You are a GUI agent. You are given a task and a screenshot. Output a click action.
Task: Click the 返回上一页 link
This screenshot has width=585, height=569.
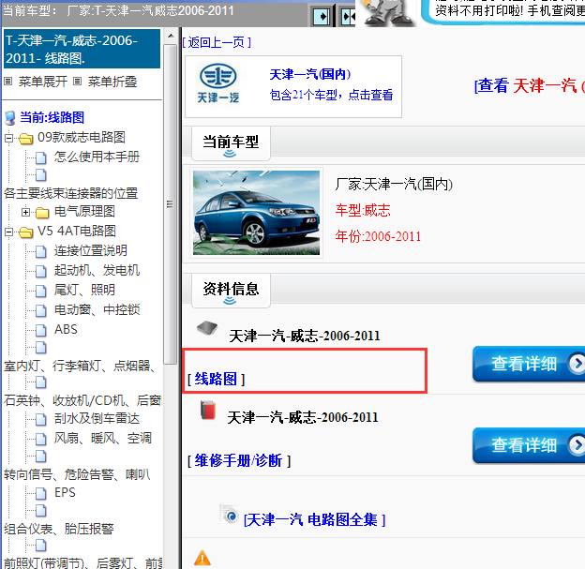pos(217,42)
